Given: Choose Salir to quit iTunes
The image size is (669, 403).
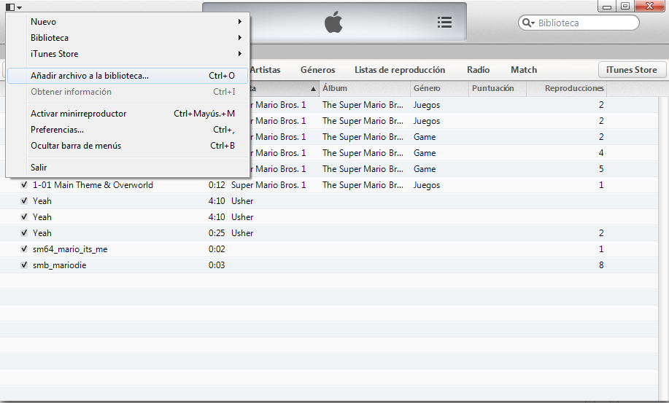Looking at the screenshot, I should pyautogui.click(x=128, y=168).
